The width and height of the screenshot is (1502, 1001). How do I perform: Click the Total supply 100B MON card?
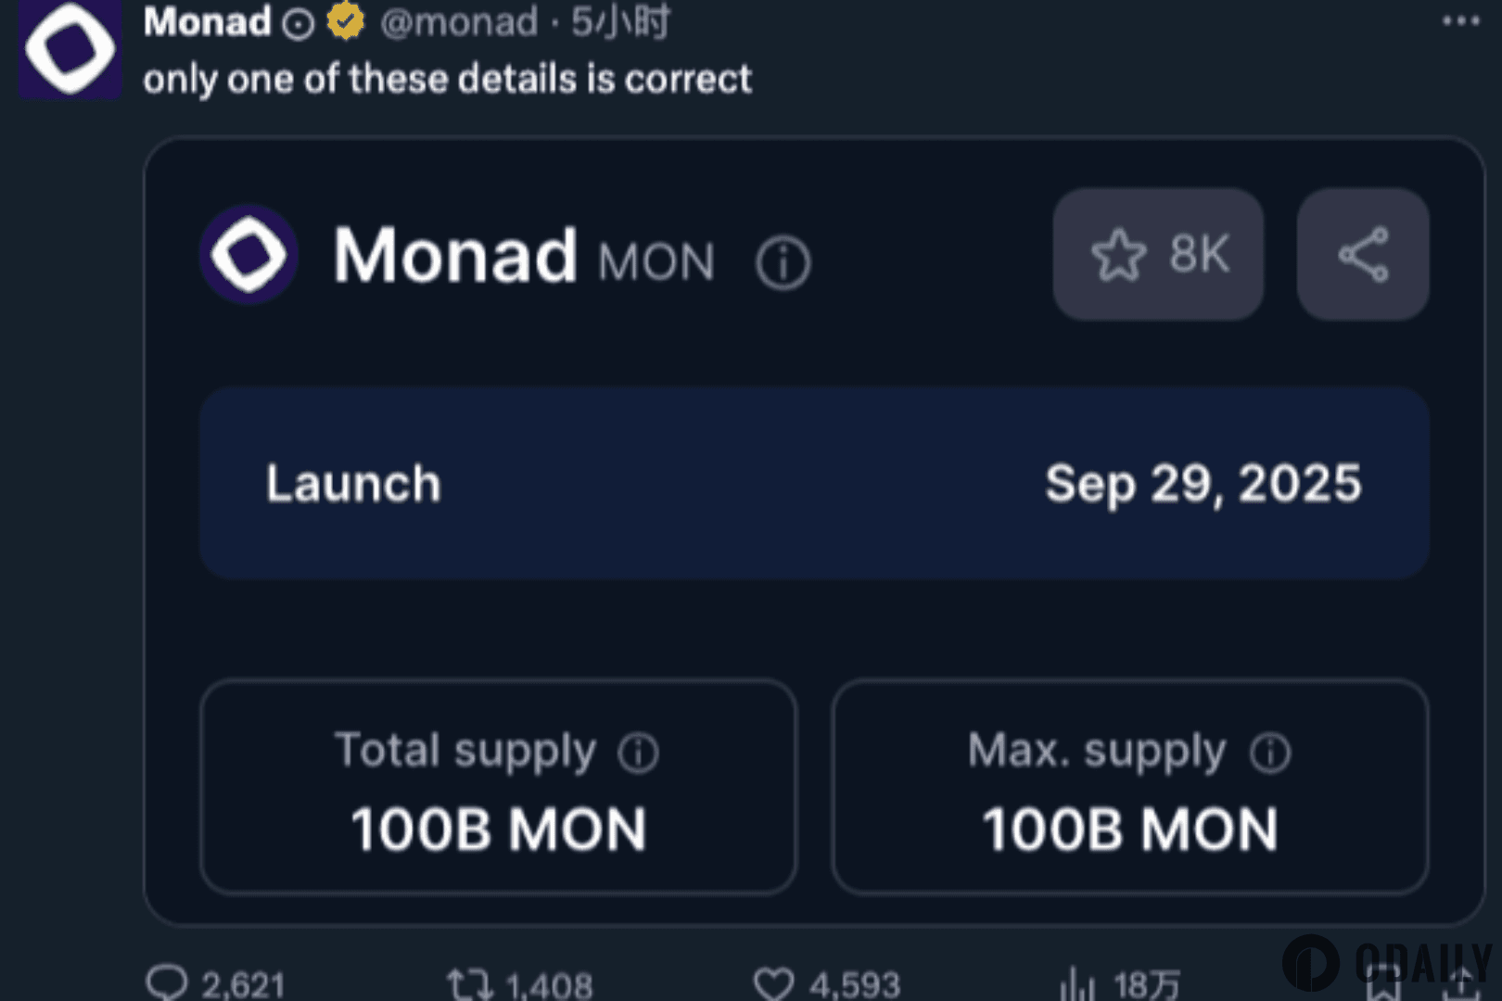[x=498, y=787]
